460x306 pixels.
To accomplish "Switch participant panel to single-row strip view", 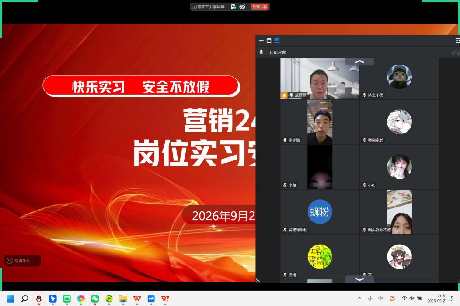I will point(261,41).
